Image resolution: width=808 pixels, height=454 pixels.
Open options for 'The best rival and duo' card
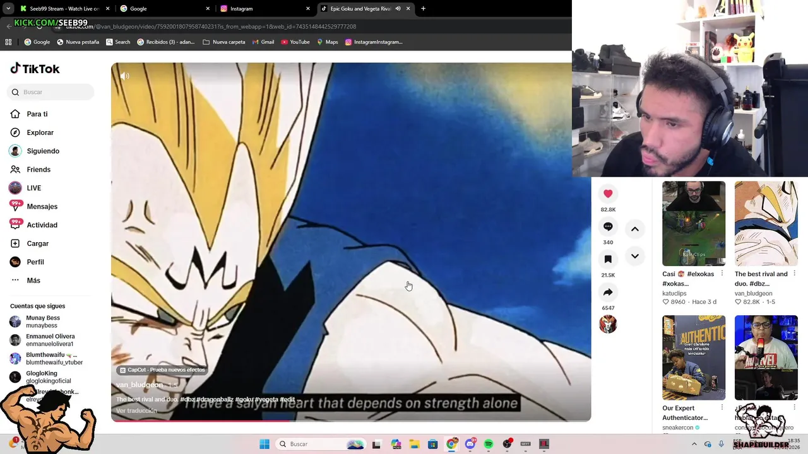click(x=795, y=274)
